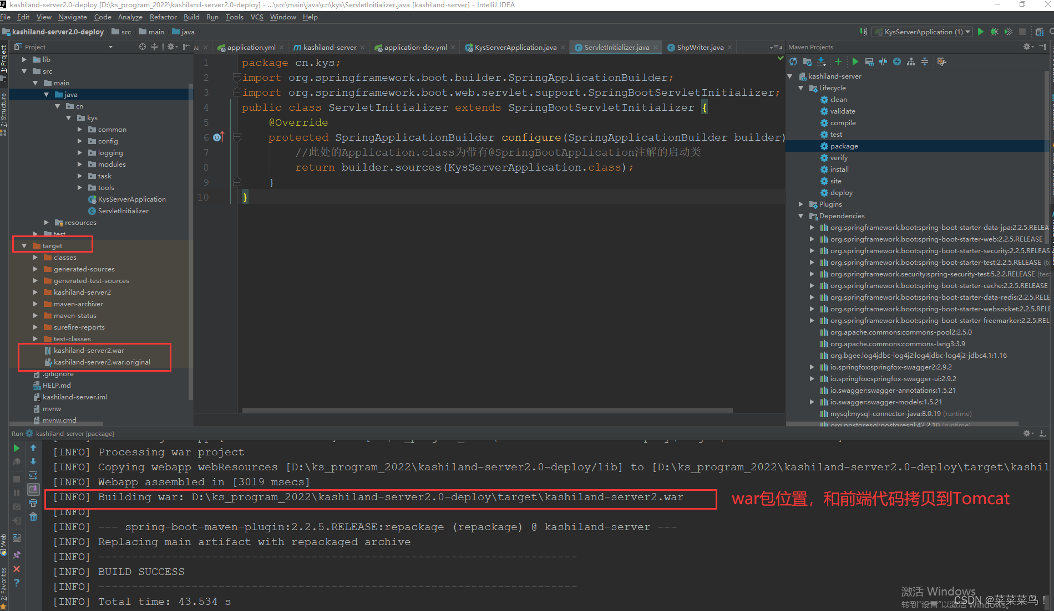1054x611 pixels.
Task: Open the Refactor menu
Action: click(x=163, y=17)
